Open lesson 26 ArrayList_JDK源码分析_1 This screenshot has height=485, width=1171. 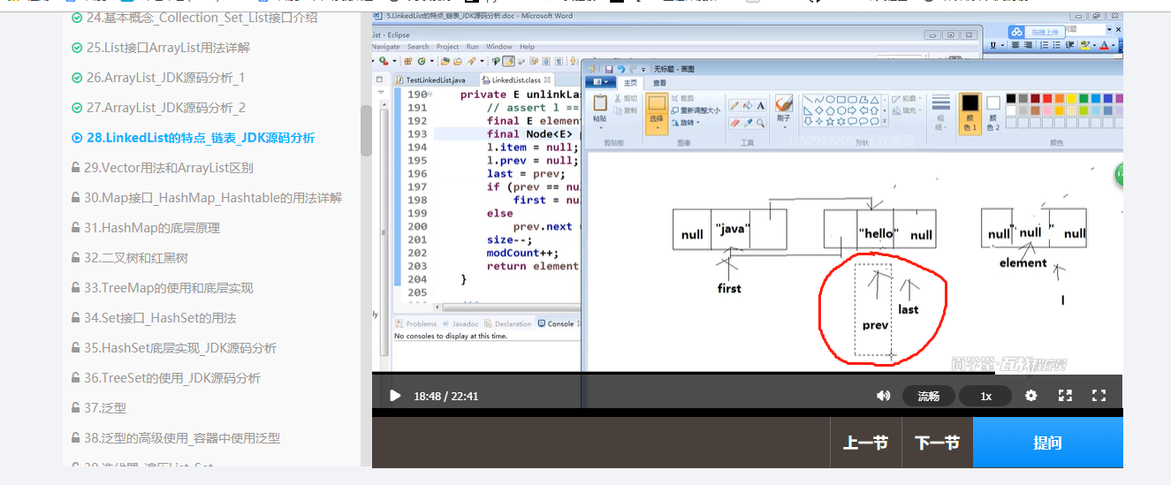point(158,78)
